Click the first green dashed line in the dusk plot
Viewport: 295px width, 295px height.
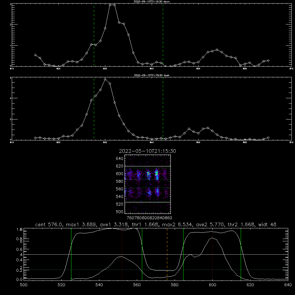coord(94,109)
